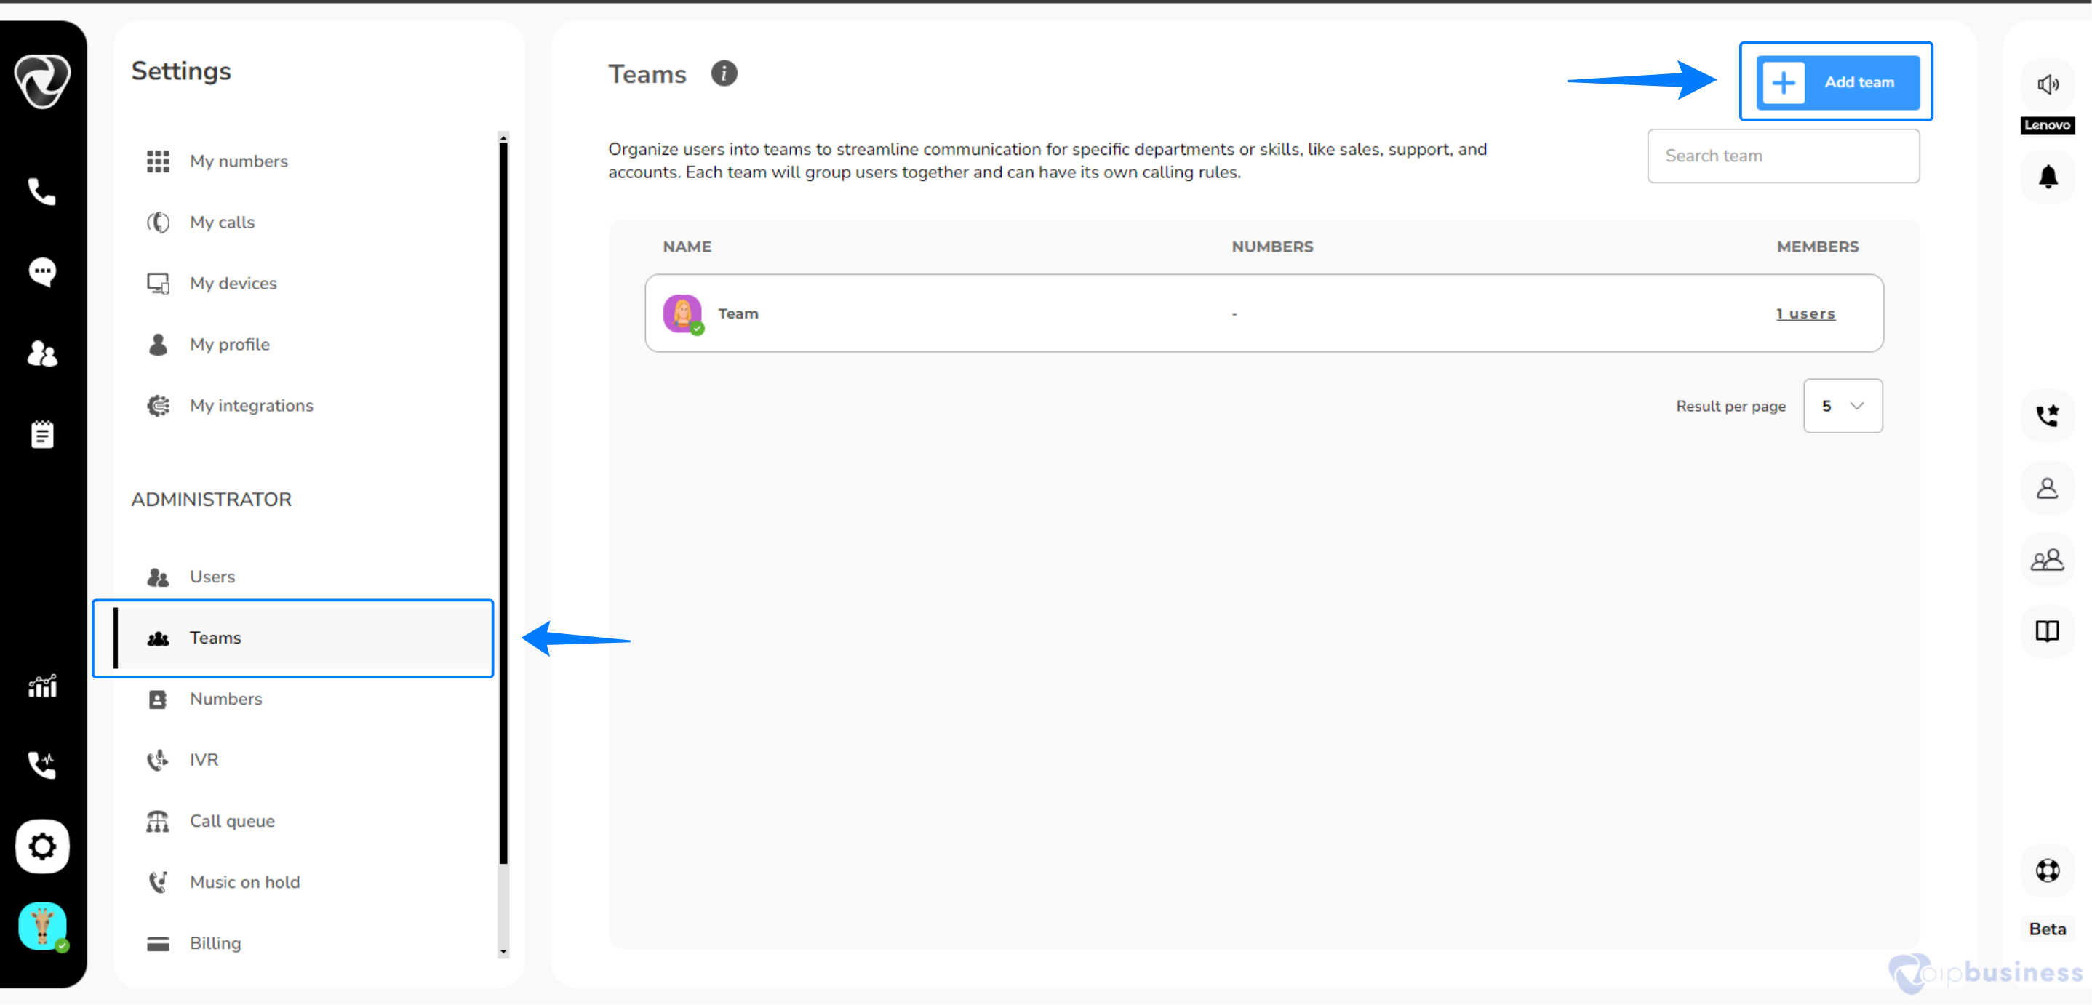The width and height of the screenshot is (2092, 1005).
Task: Click the starred calls icon in the right bar
Action: [2048, 416]
